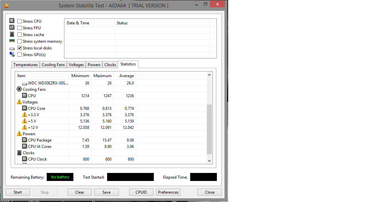
Task: Click the green RAM module icon
Action: pyautogui.click(x=12, y=41)
